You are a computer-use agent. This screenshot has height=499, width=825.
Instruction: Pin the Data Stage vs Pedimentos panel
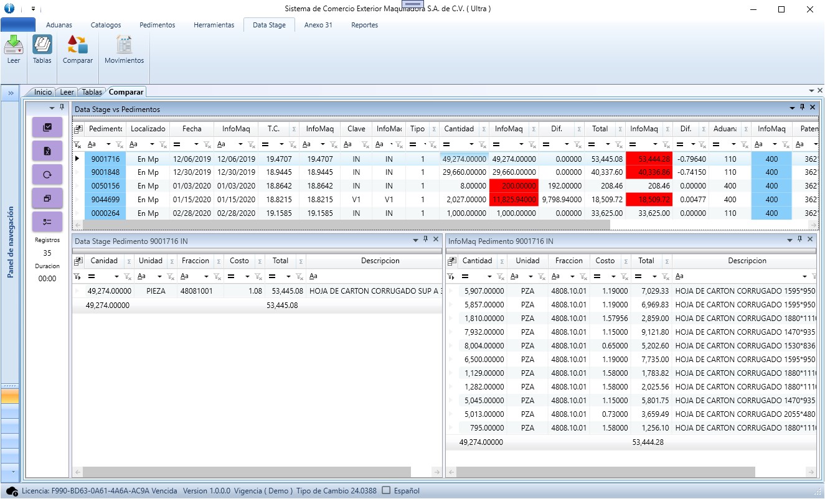click(802, 108)
